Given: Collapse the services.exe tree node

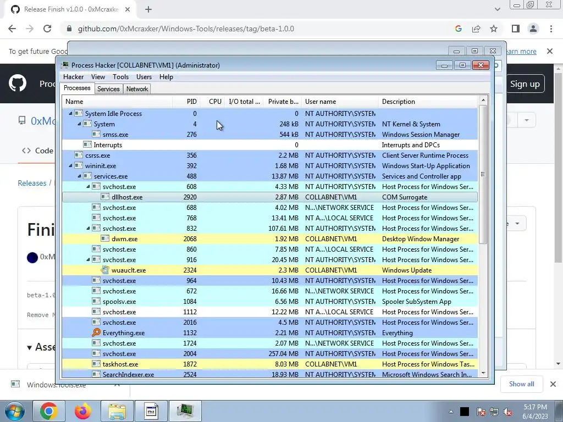Looking at the screenshot, I should [x=79, y=176].
